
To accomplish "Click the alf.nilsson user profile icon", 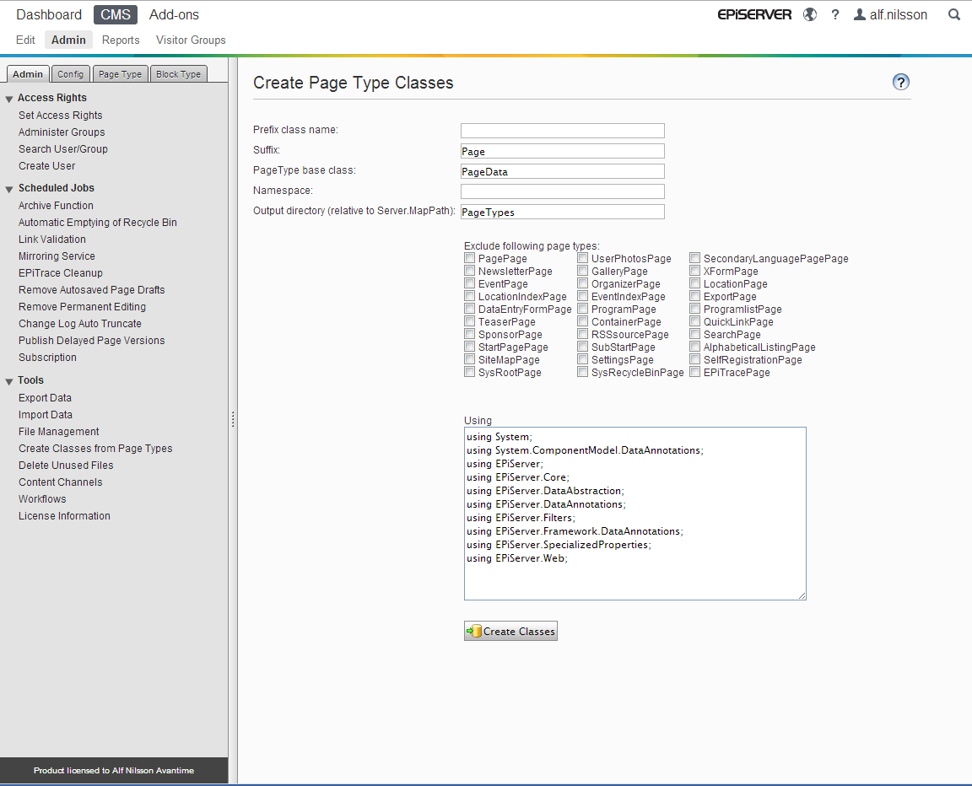I will click(x=860, y=14).
